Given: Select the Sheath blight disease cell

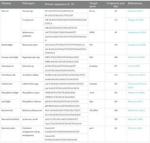Looking at the screenshot, I should point(7,45).
